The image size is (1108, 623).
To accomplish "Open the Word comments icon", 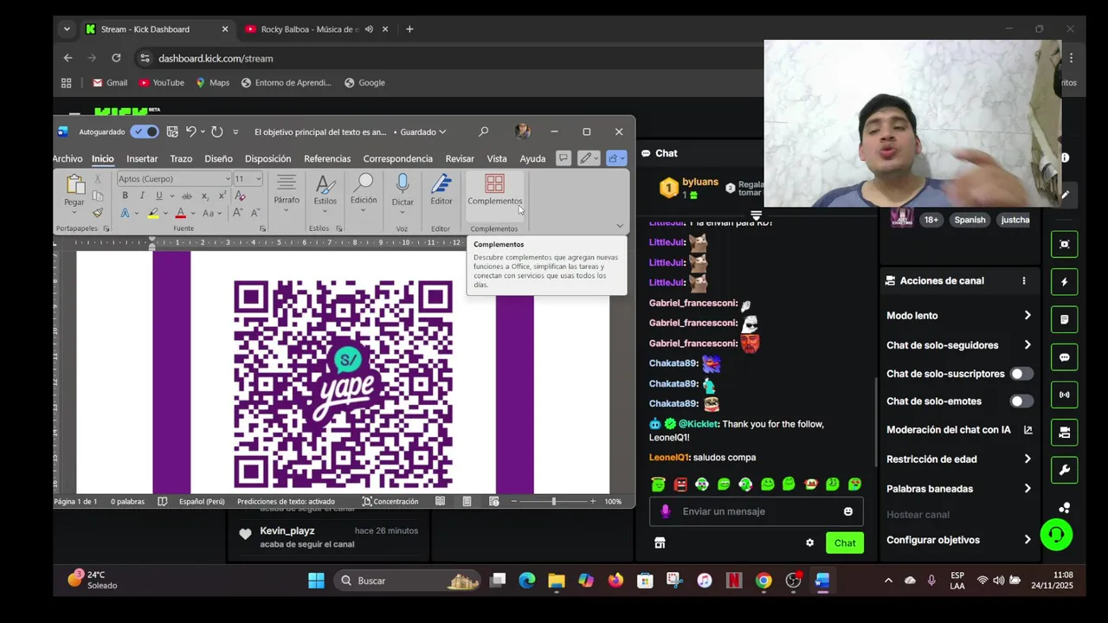I will point(564,158).
